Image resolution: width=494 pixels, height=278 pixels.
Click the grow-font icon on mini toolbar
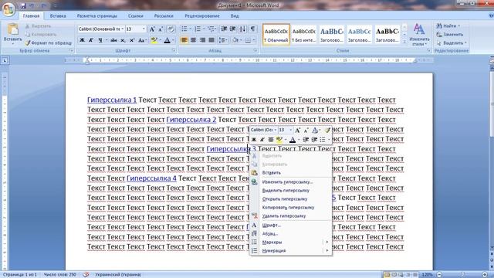point(297,131)
